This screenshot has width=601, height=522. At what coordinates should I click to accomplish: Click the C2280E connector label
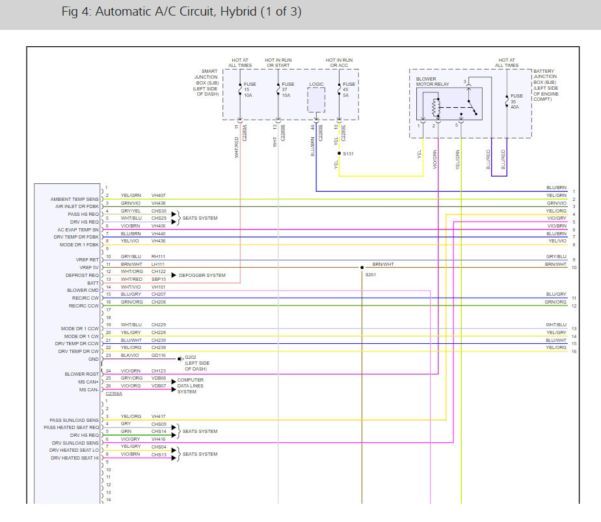click(x=343, y=133)
